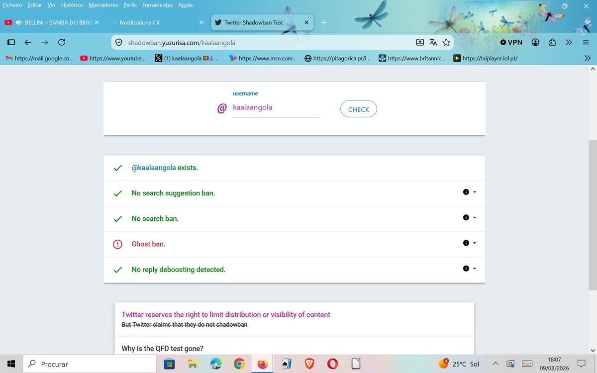Close the Twitter Shadowban Test tab
The width and height of the screenshot is (597, 373).
[306, 22]
